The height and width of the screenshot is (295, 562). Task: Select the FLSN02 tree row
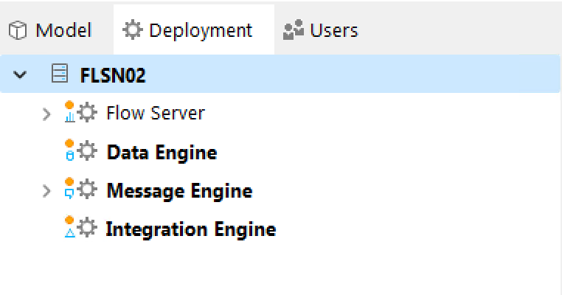click(x=280, y=74)
